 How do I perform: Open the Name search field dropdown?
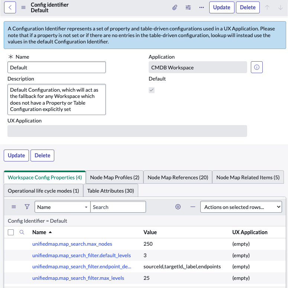coord(62,207)
